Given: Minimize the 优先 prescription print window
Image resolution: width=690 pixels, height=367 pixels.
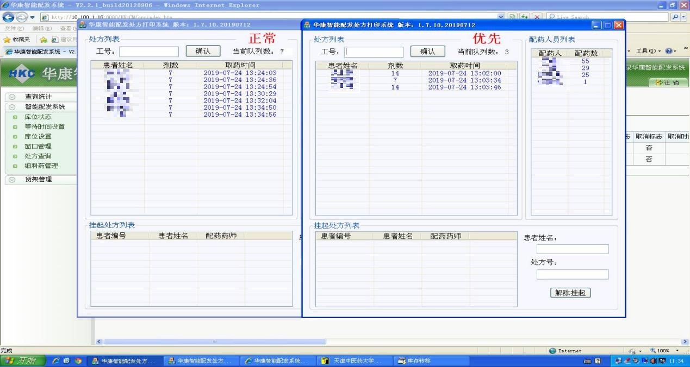Looking at the screenshot, I should click(596, 25).
